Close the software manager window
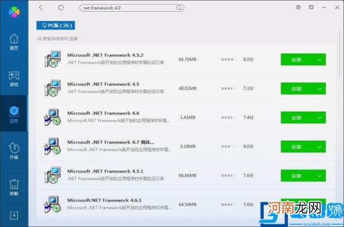The height and width of the screenshot is (227, 344). click(x=337, y=7)
